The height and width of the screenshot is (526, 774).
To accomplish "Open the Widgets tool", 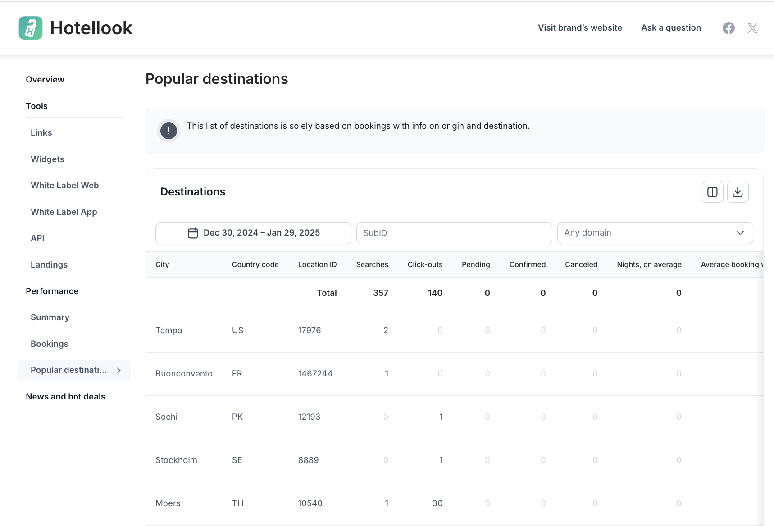I will [47, 159].
